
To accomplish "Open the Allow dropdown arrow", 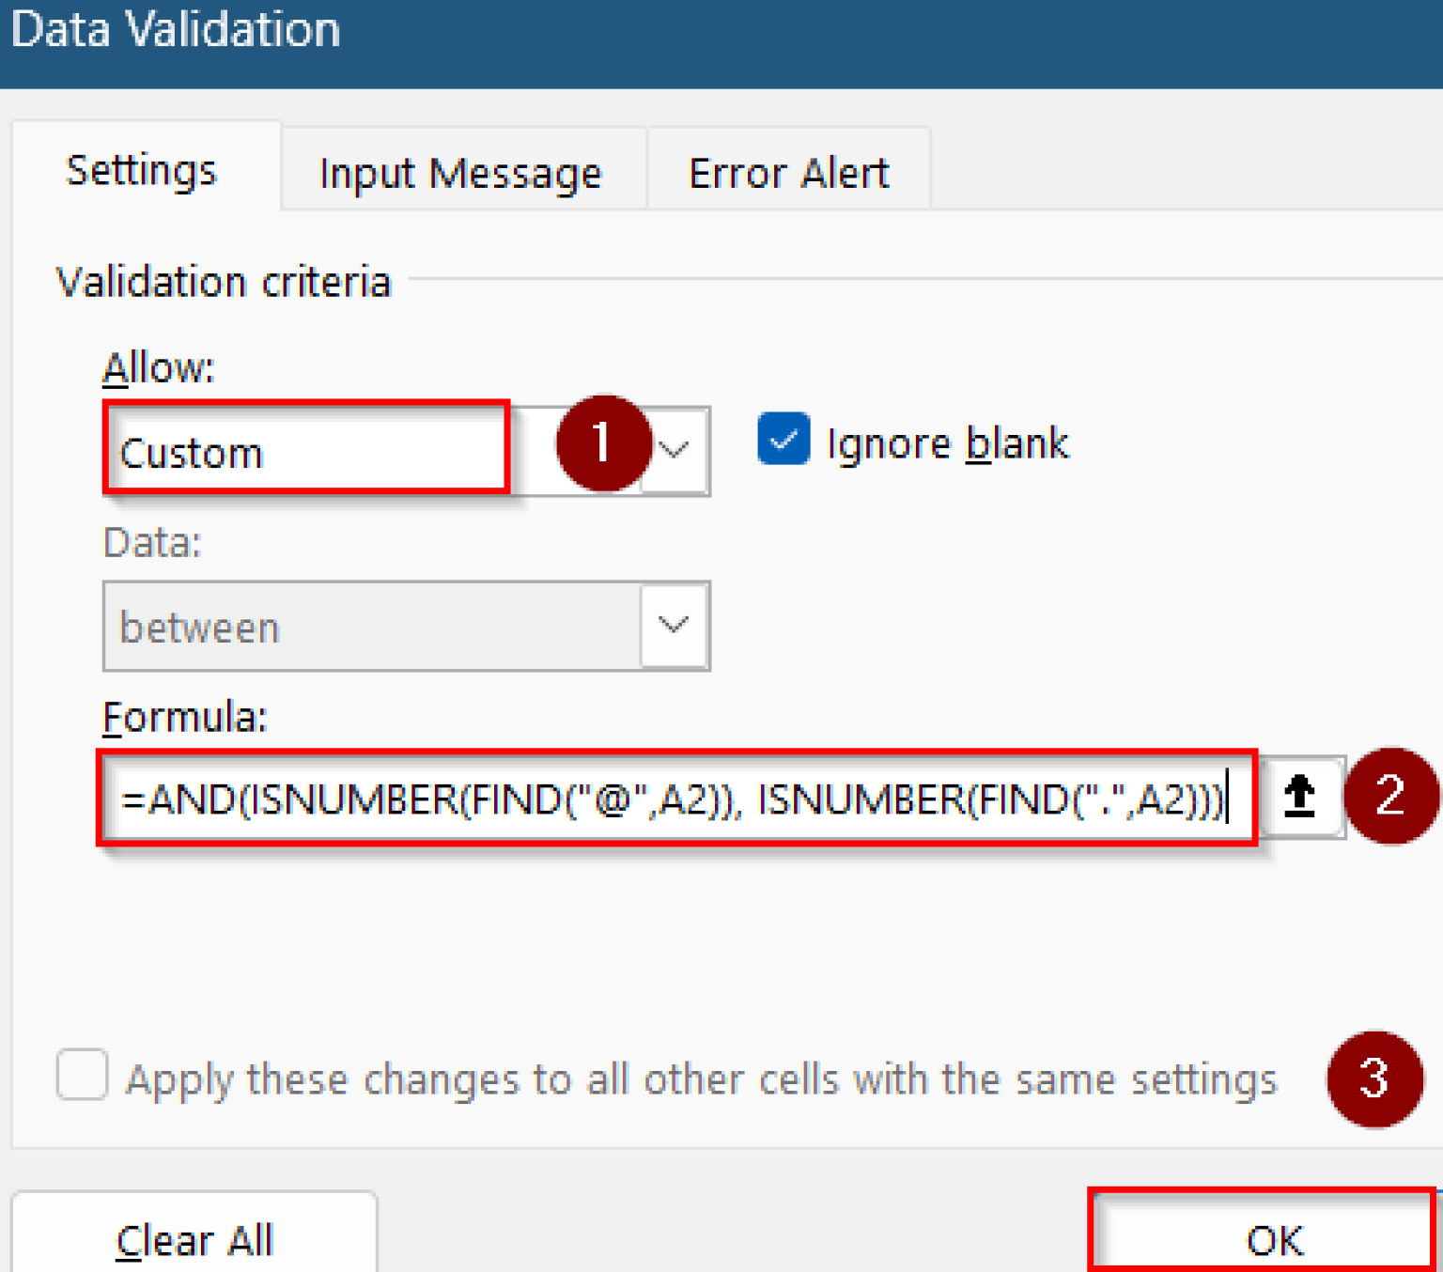I will [x=675, y=451].
